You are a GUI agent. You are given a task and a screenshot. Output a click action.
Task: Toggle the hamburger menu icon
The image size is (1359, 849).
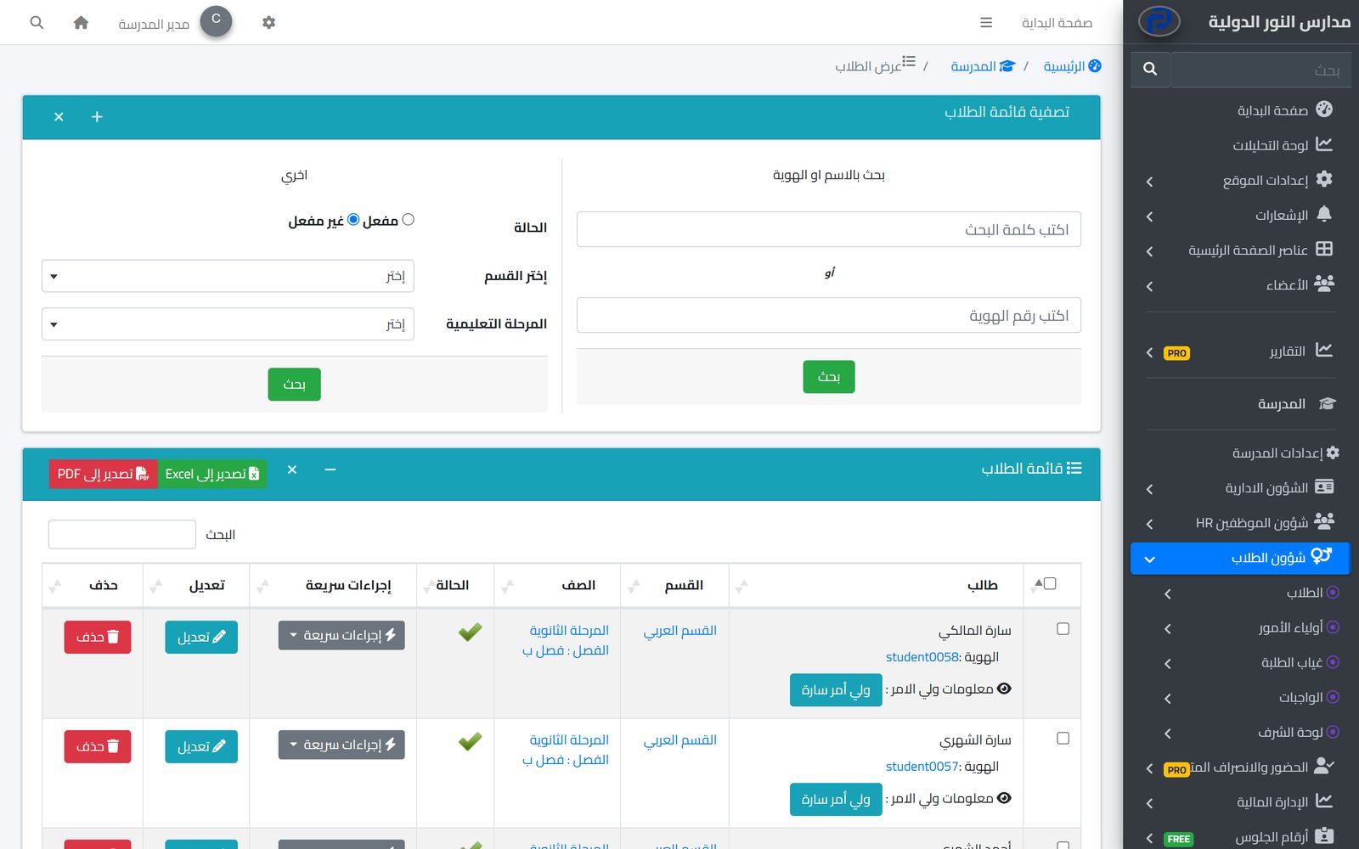point(986,23)
